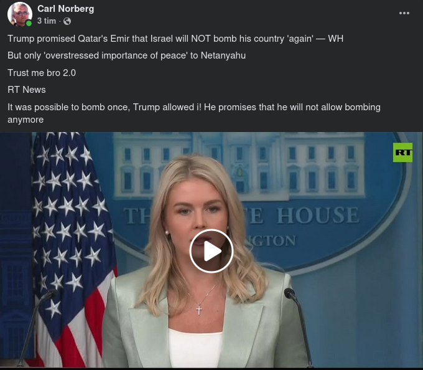Click the "It was possible to bomb once" paragraph
Image resolution: width=423 pixels, height=370 pixels.
194,113
